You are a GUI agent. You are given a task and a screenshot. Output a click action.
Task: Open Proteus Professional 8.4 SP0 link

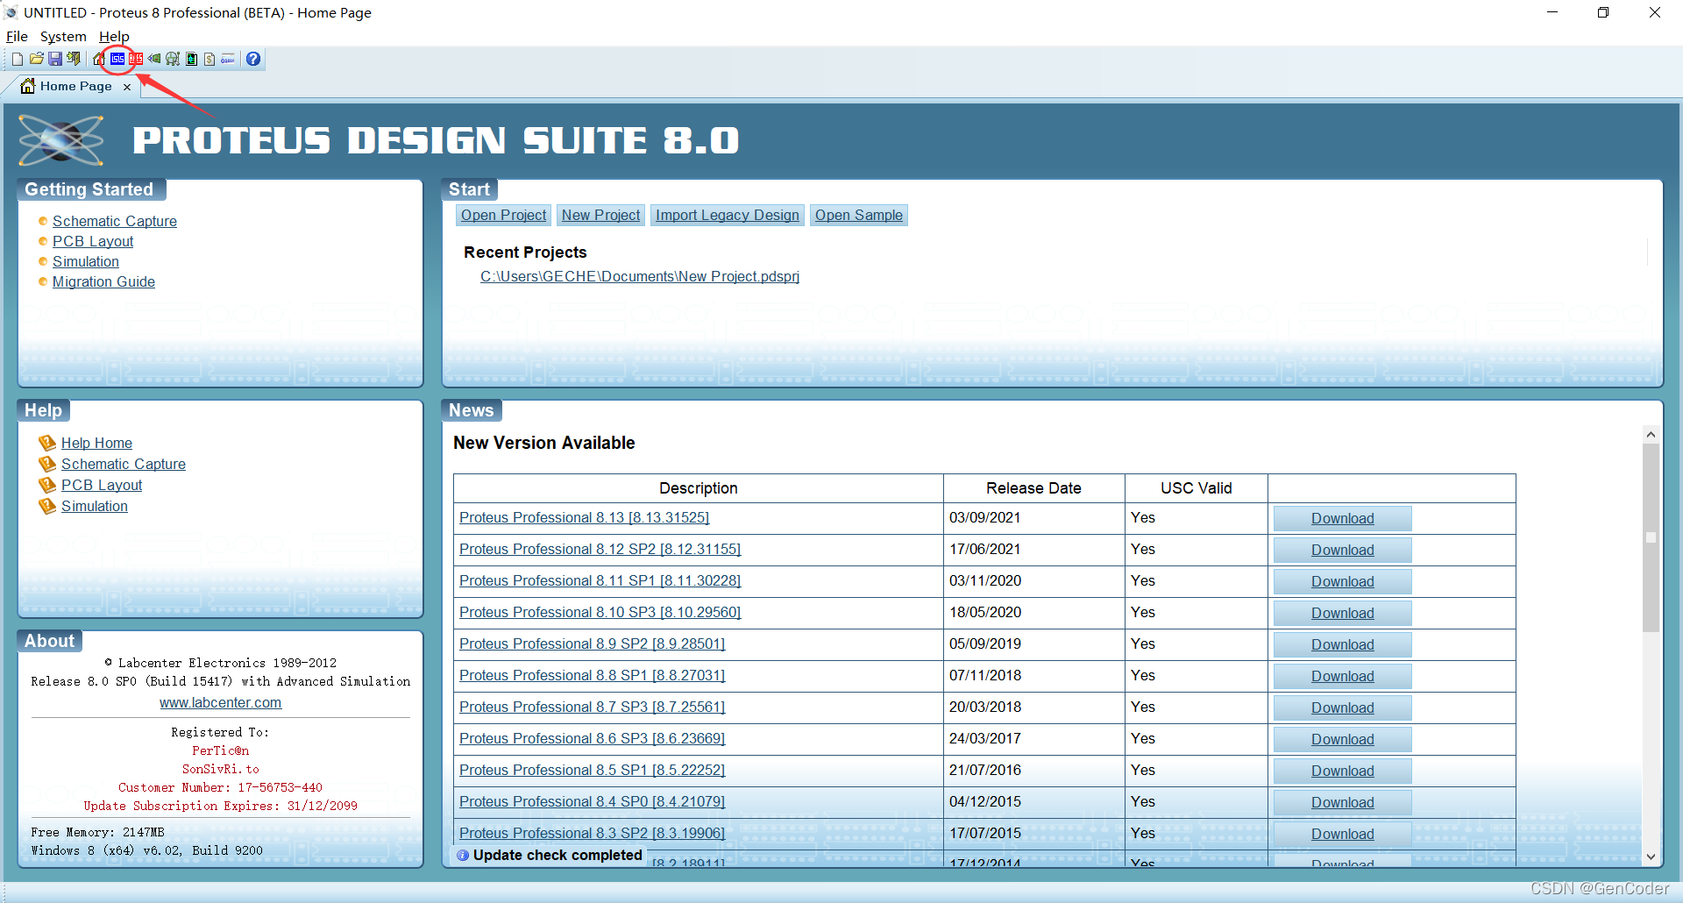coord(593,801)
